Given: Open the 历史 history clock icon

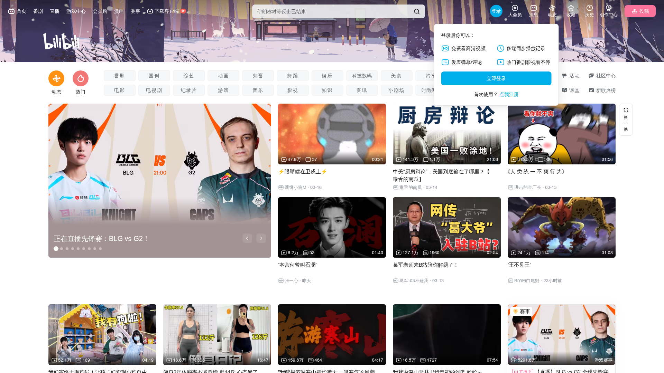Looking at the screenshot, I should [x=590, y=8].
